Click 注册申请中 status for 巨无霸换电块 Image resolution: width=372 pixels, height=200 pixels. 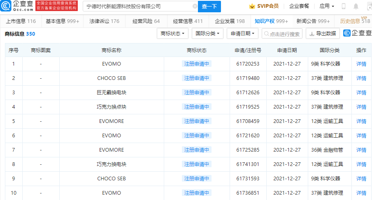[x=197, y=93]
